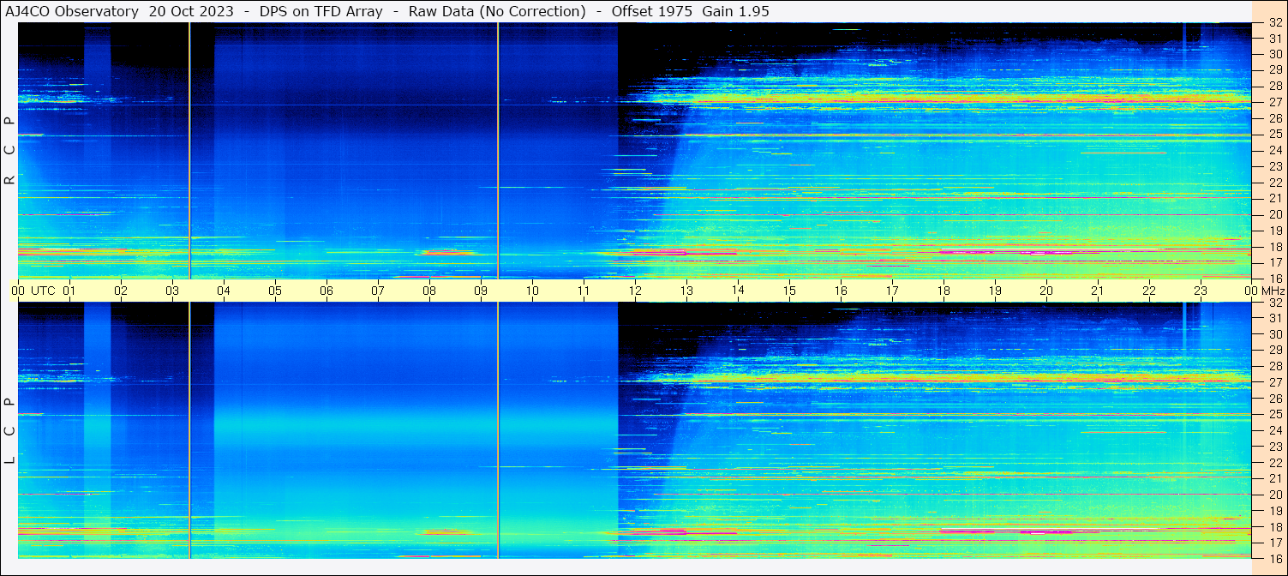Click the 12 hour mark on UTC axis
This screenshot has height=576, width=1288.
pos(635,291)
